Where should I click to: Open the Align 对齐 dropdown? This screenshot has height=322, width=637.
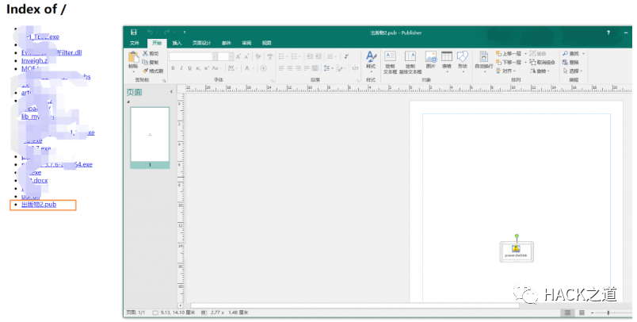click(506, 71)
